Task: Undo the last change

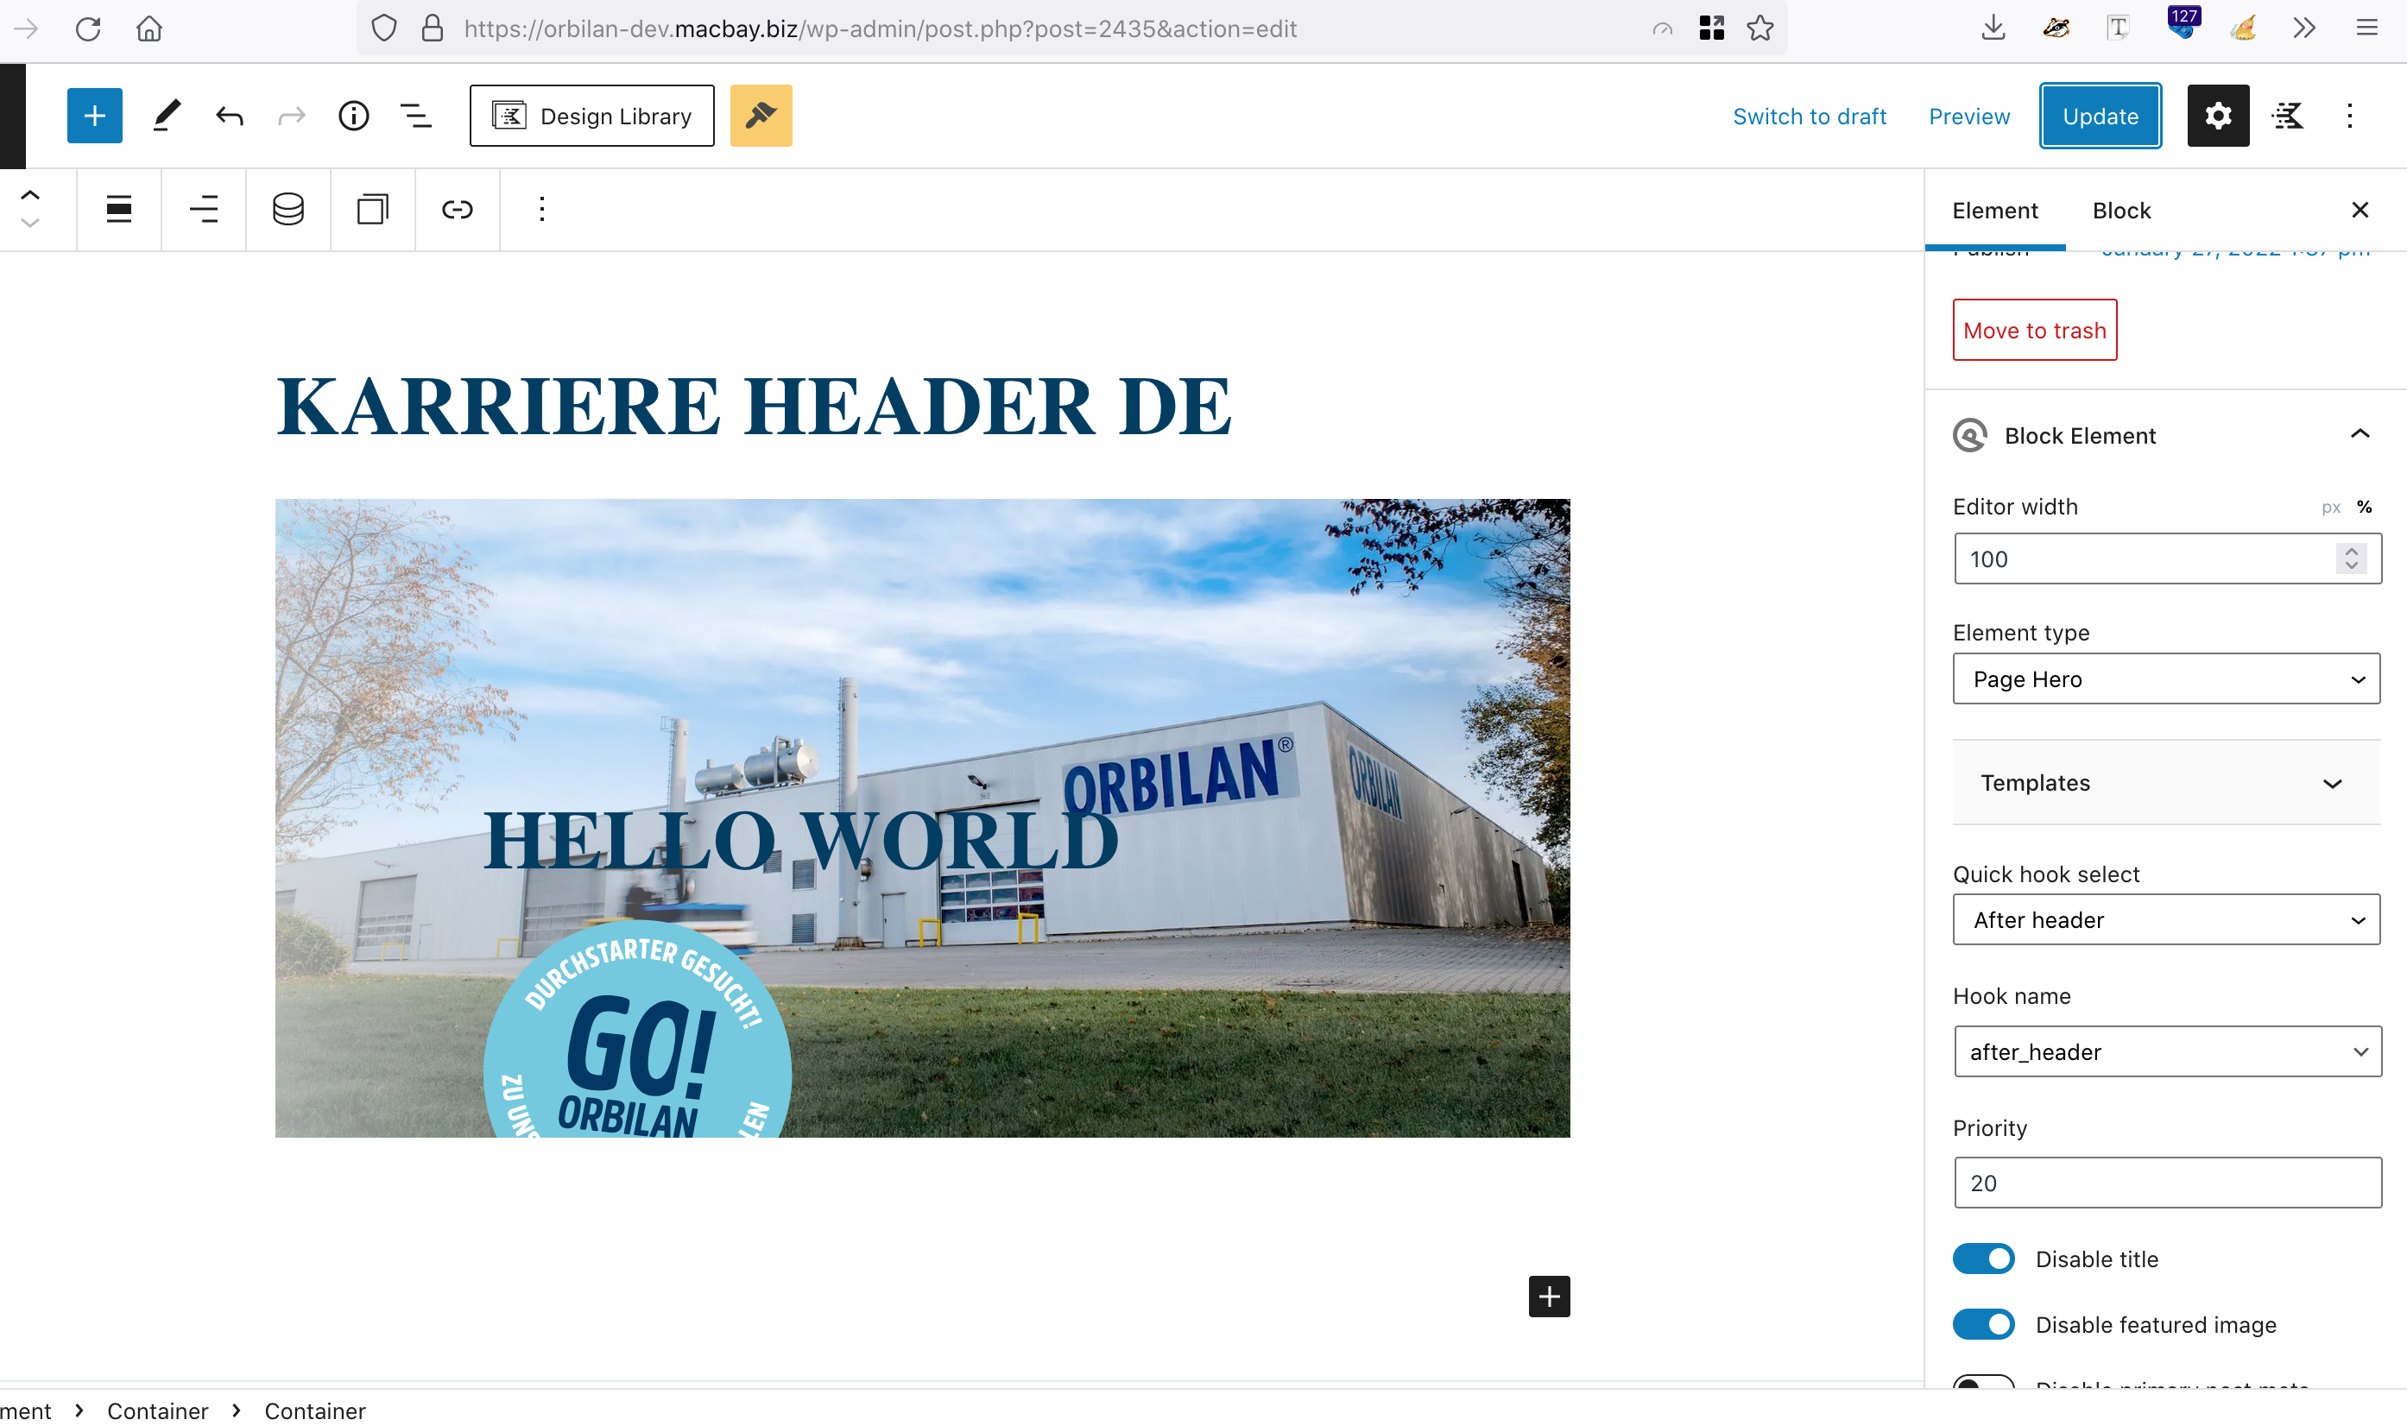Action: (x=229, y=117)
